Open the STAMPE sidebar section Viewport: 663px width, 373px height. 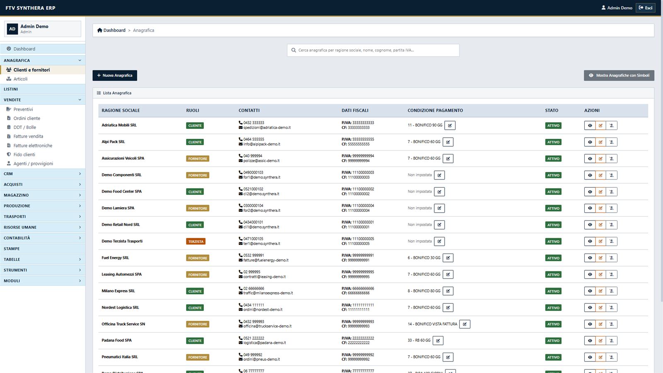coord(43,249)
